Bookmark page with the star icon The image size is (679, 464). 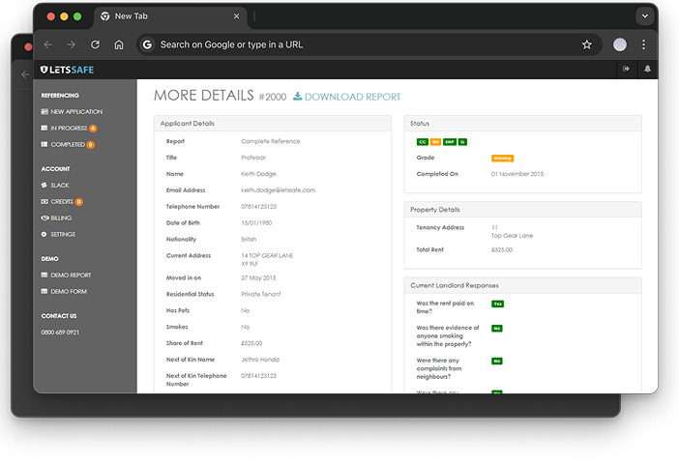coord(587,44)
